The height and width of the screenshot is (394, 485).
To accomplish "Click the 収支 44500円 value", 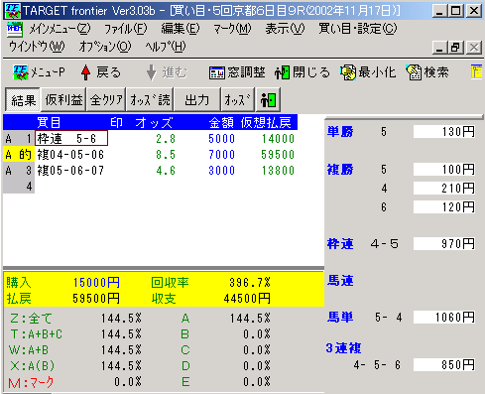I will click(x=247, y=299).
